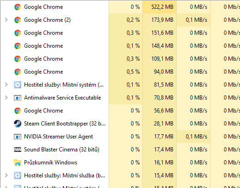Click 522,2 MB memory value
This screenshot has height=188, width=240.
pyautogui.click(x=162, y=7)
